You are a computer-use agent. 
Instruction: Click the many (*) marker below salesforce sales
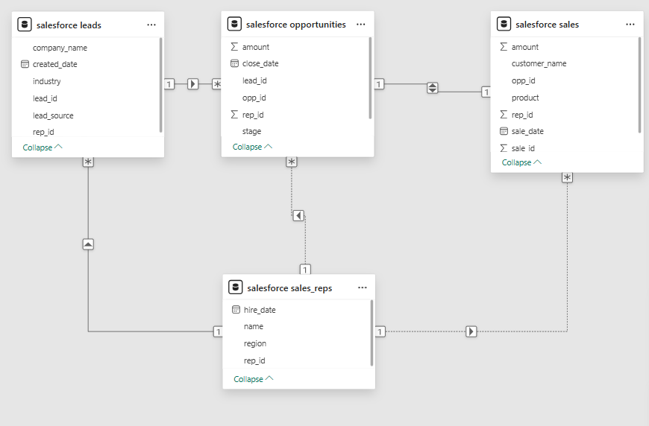[567, 177]
